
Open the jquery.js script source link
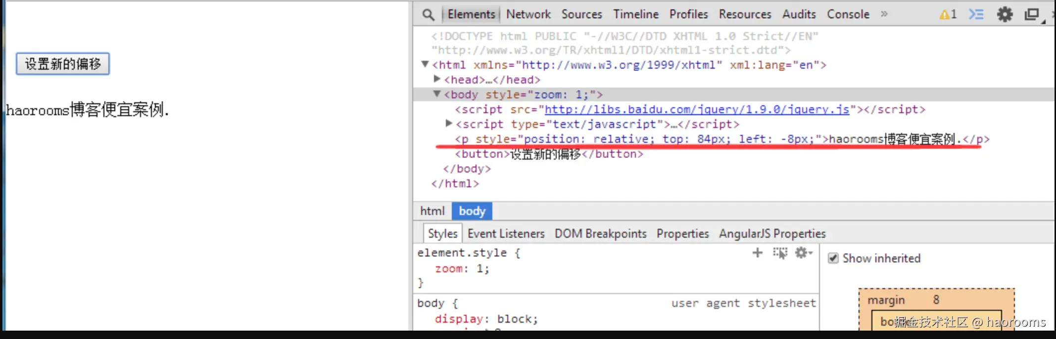[x=697, y=109]
